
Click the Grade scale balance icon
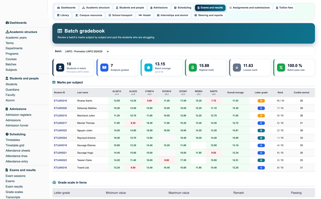coord(54,182)
